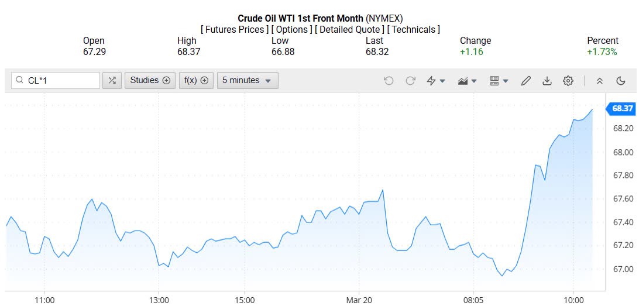Click the f(x) expressions button
The width and height of the screenshot is (639, 306).
195,81
